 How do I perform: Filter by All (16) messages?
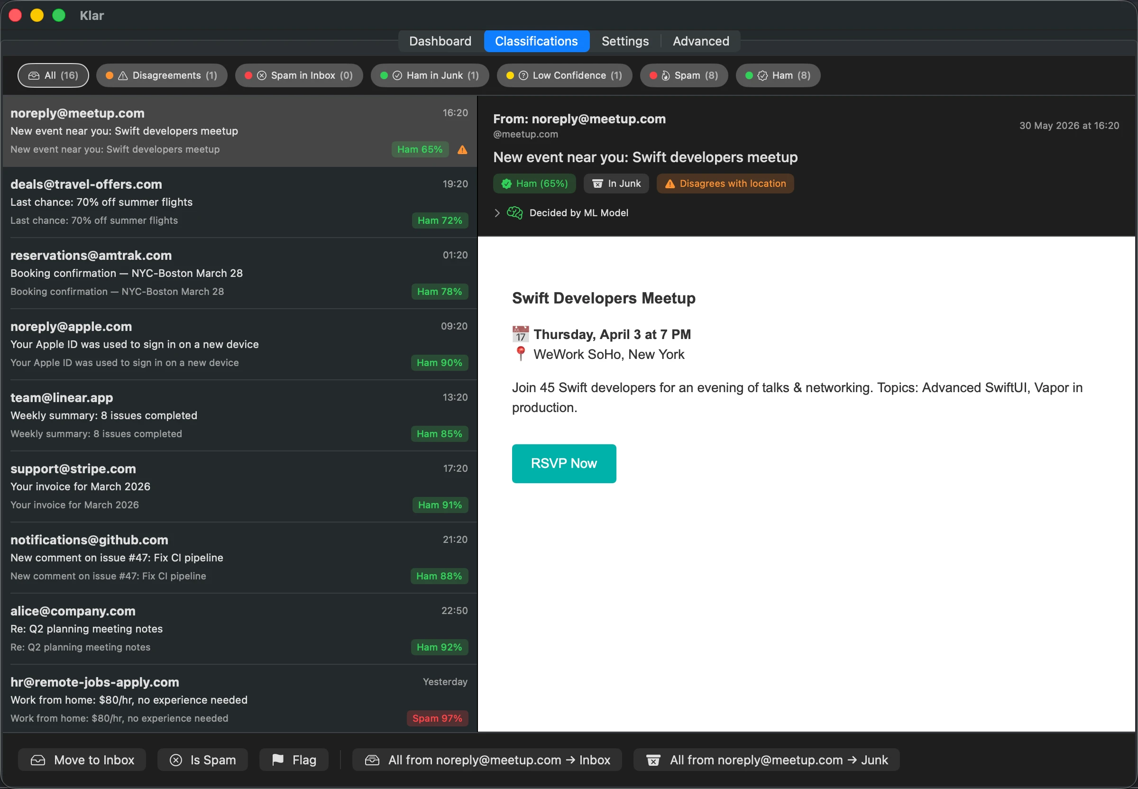(x=54, y=75)
